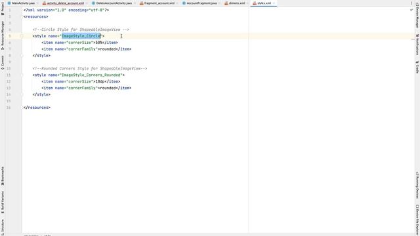Click the ImageStyle_Corners_Rounded style name
The image size is (420, 236).
click(x=92, y=75)
